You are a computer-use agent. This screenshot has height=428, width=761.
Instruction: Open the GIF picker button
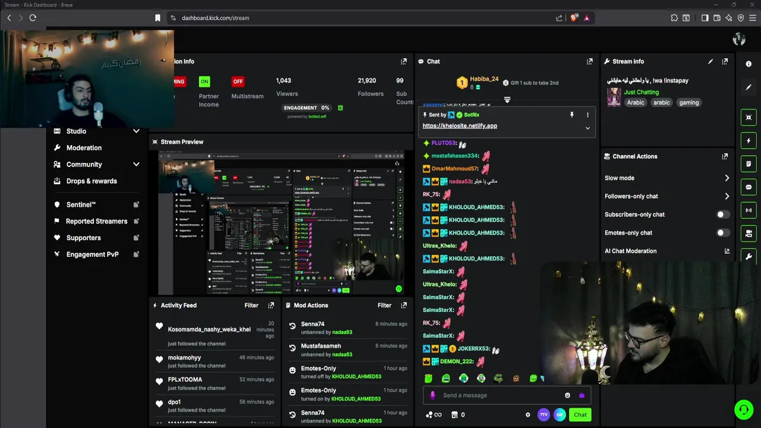coord(559,415)
